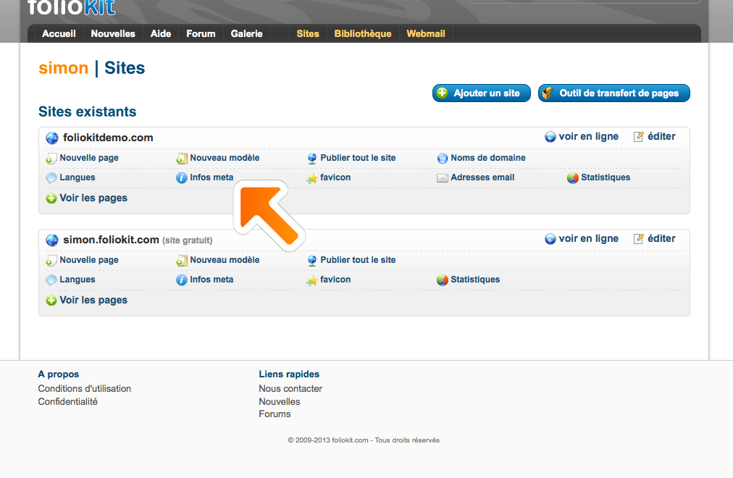
Task: Click Nouveau modèle icon under simon.foliokit.com
Action: pos(182,261)
